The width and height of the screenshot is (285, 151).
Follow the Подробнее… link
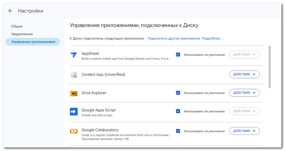pos(212,38)
